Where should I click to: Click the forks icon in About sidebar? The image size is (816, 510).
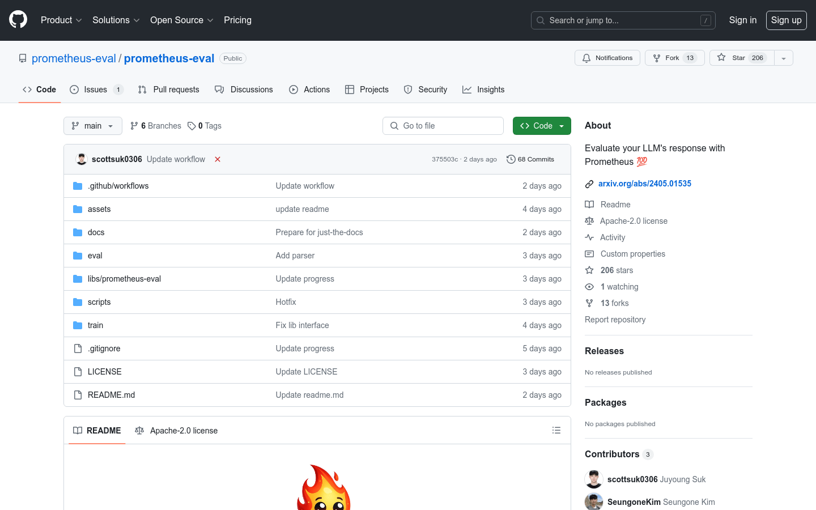point(589,303)
